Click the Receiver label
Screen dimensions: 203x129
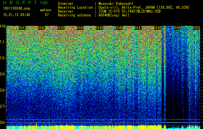point(66,11)
